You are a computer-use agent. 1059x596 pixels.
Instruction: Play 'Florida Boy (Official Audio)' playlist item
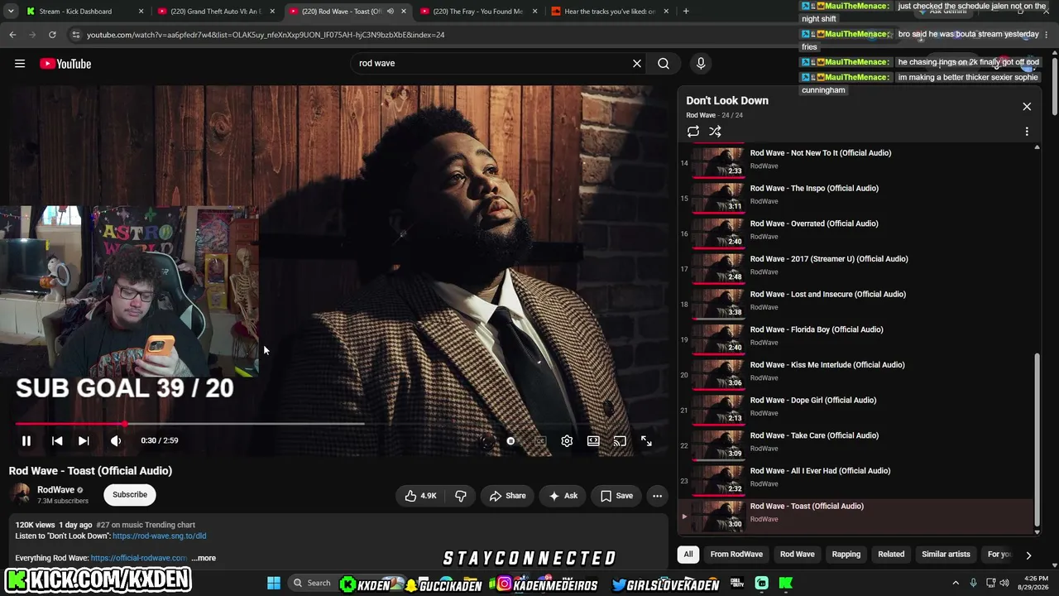pyautogui.click(x=856, y=339)
